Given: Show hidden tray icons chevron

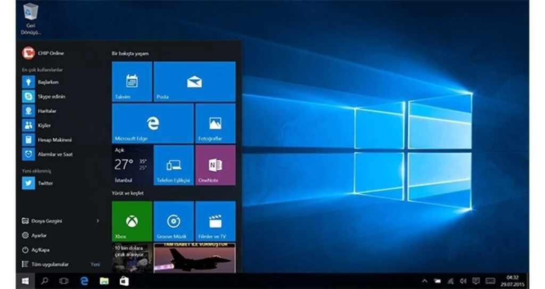Looking at the screenshot, I should pyautogui.click(x=424, y=281).
